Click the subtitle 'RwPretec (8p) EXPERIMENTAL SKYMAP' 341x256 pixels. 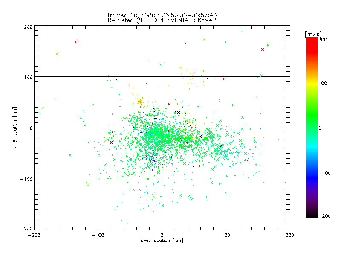pyautogui.click(x=162, y=20)
